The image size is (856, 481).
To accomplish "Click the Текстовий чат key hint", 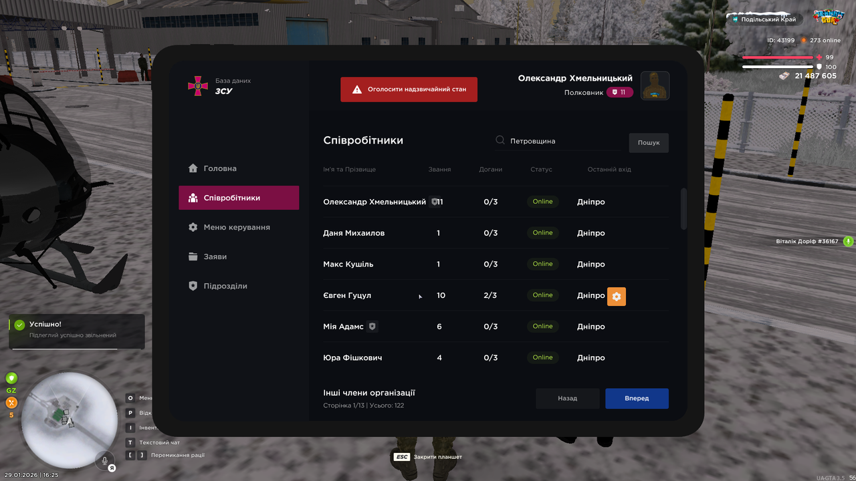I will tap(152, 442).
